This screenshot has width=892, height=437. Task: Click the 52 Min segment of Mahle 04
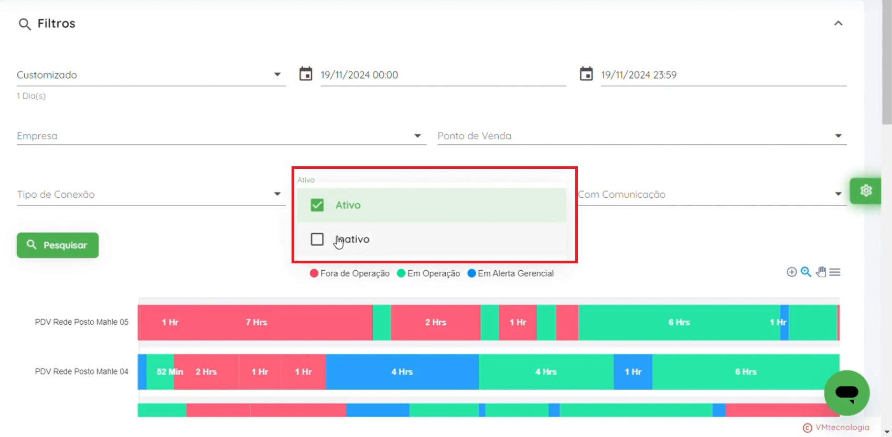click(160, 372)
